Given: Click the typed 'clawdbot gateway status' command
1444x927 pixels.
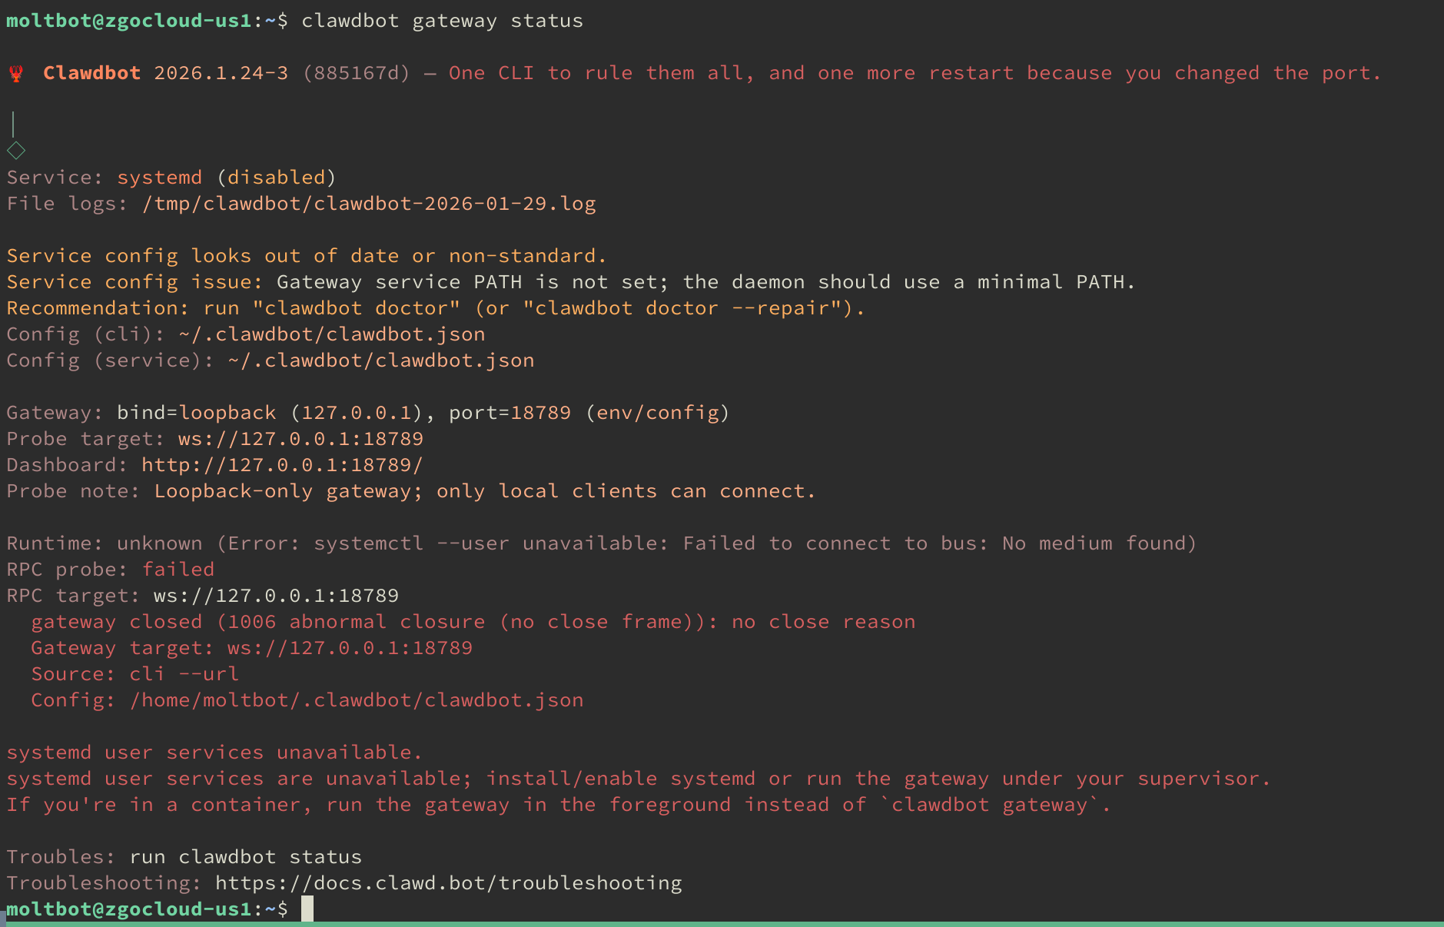Looking at the screenshot, I should [x=442, y=21].
